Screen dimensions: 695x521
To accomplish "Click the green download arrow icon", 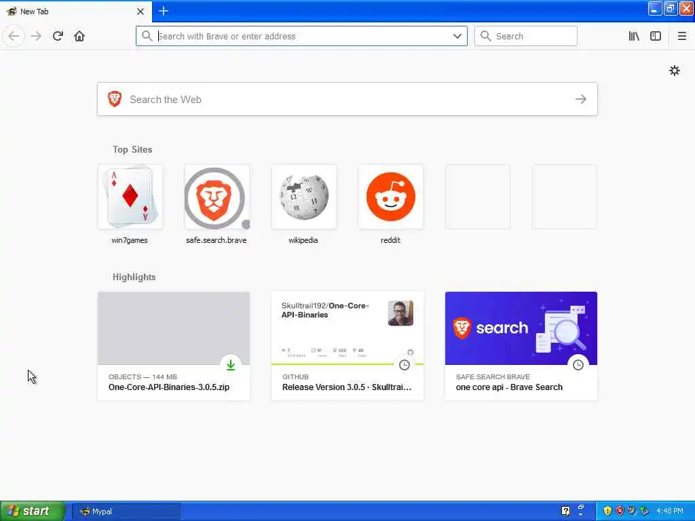I will (x=231, y=365).
